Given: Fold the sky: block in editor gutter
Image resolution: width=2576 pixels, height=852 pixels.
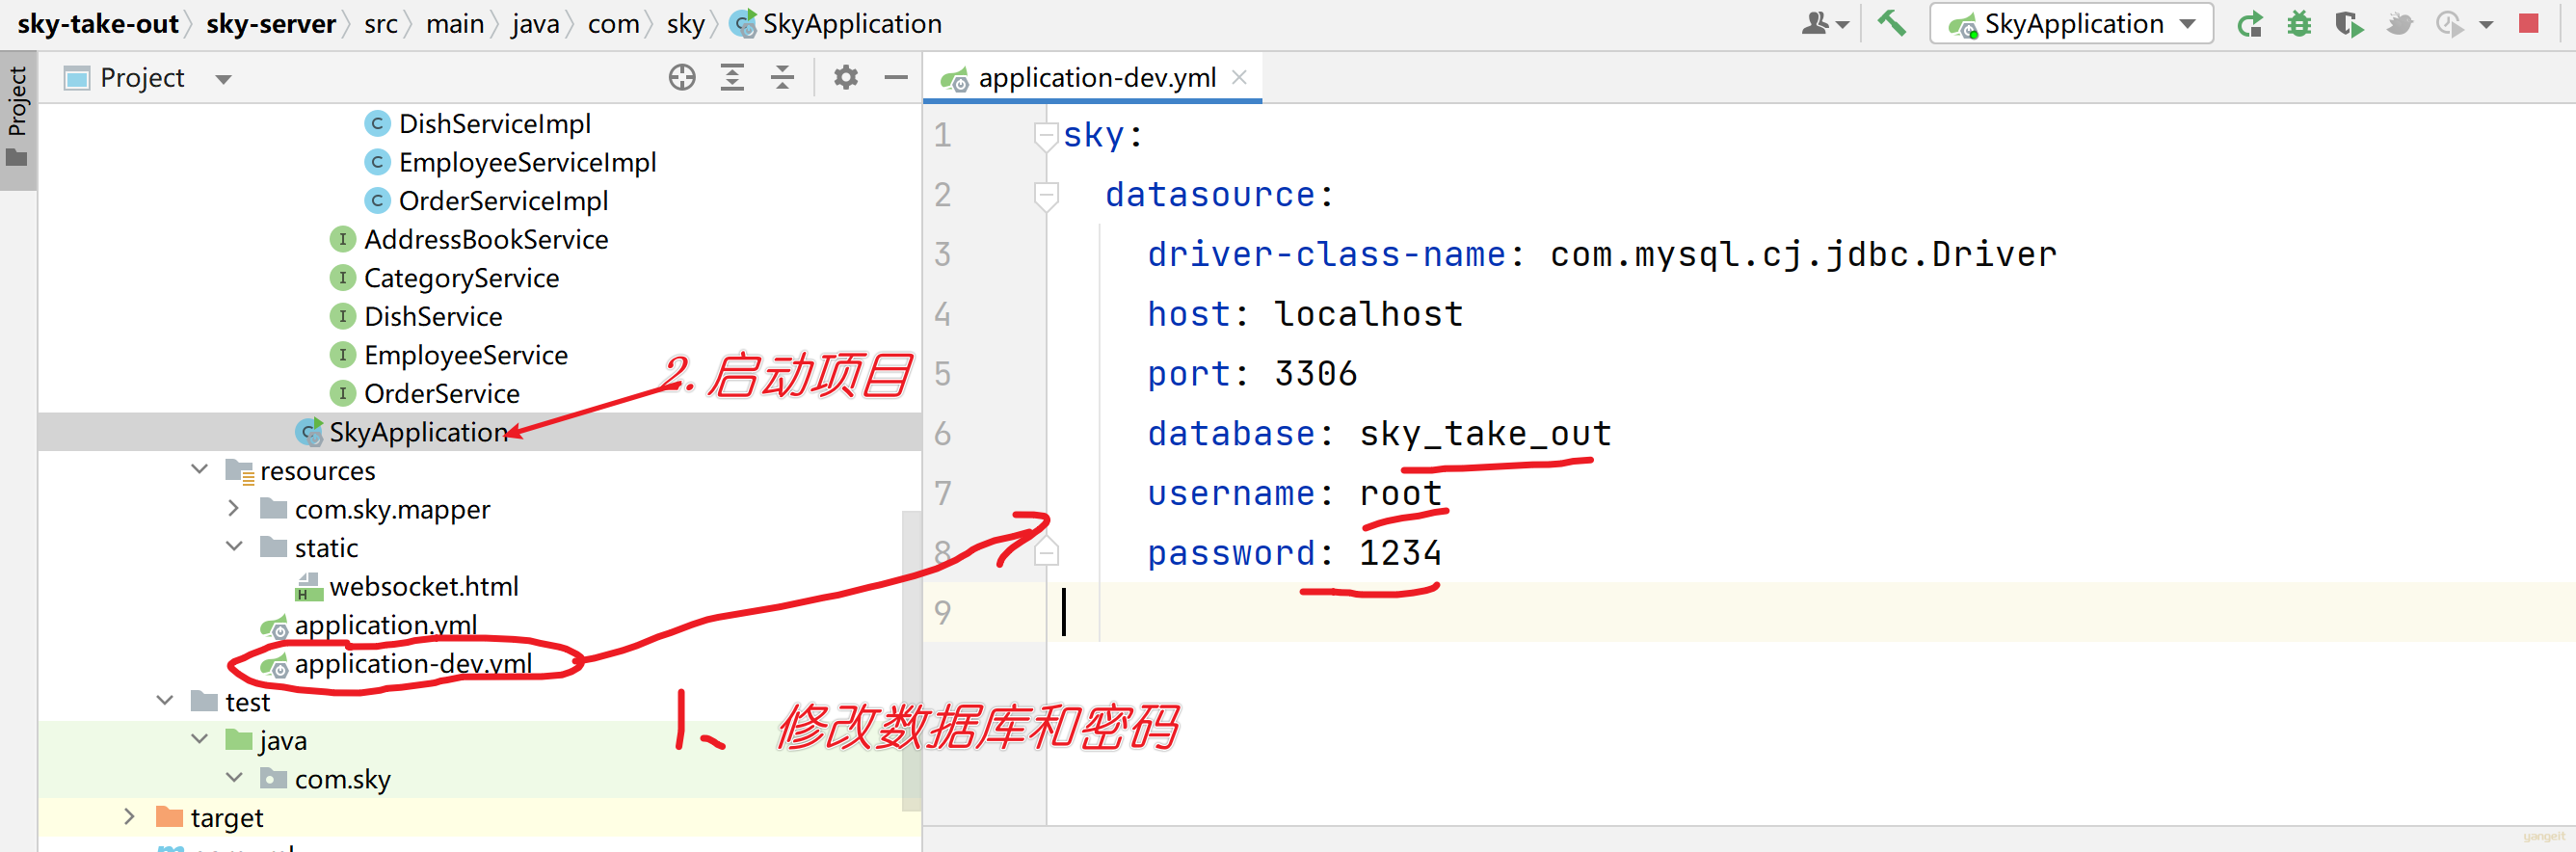Looking at the screenshot, I should (x=1046, y=135).
